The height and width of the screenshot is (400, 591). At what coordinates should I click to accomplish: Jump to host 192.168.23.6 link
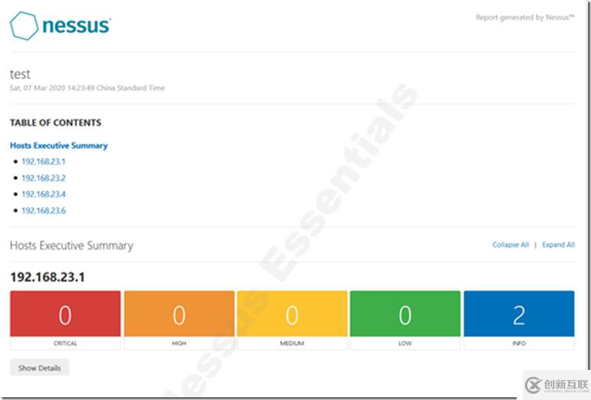44,211
